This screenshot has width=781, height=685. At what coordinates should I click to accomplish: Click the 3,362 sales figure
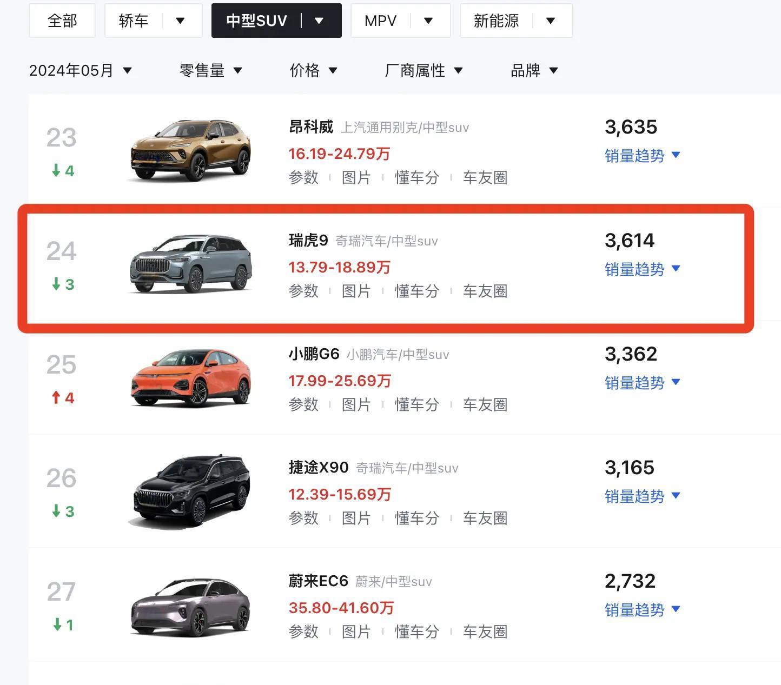click(x=631, y=354)
